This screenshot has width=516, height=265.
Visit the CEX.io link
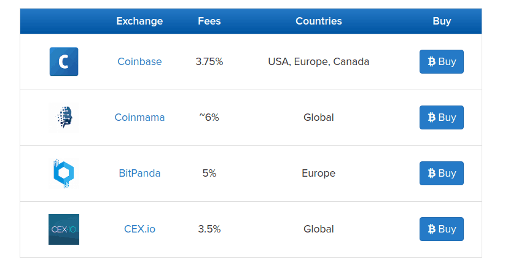point(139,229)
